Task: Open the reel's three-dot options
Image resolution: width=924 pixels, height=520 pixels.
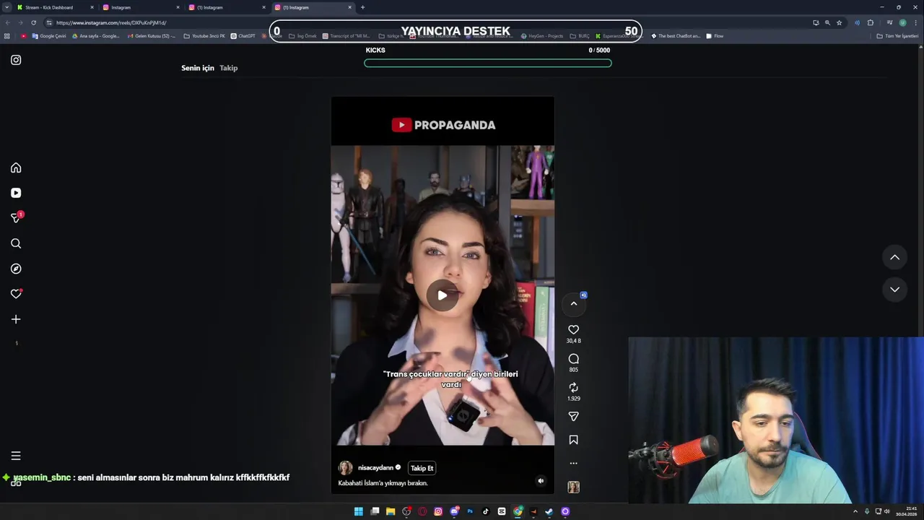Action: (573, 464)
